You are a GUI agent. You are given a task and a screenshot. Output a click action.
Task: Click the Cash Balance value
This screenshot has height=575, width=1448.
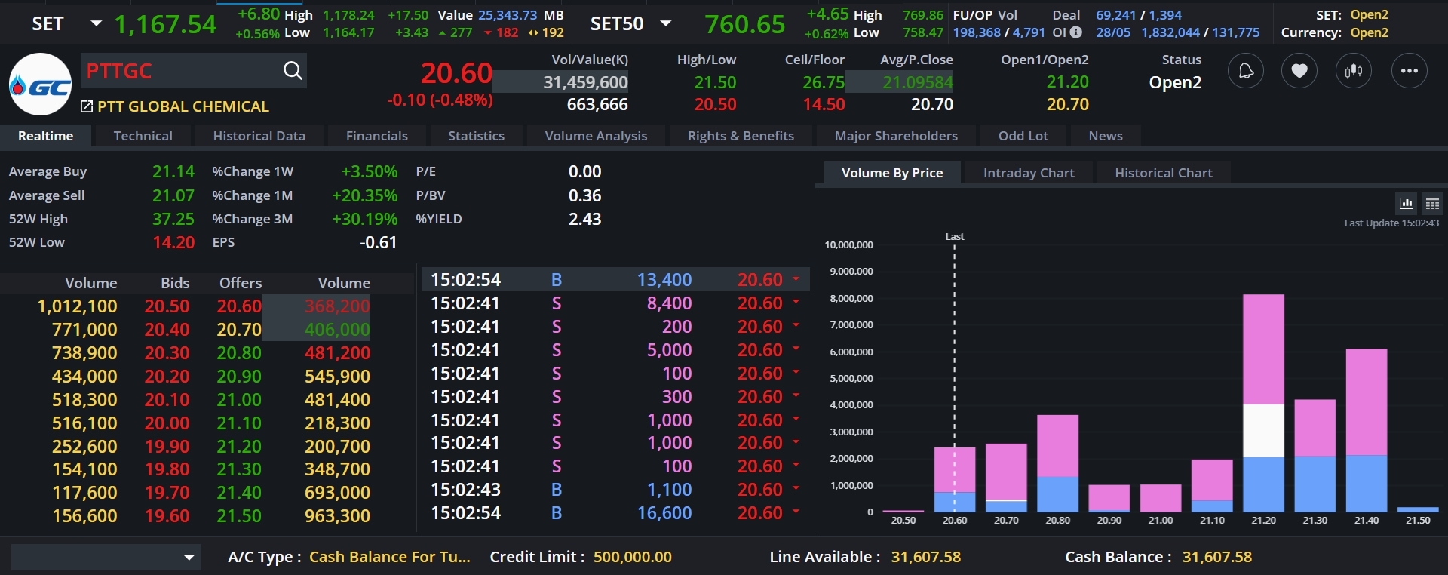pos(1217,558)
